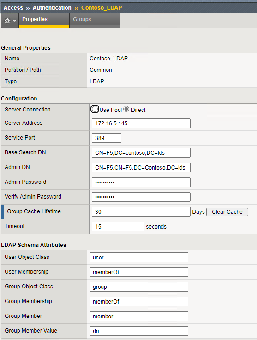Edit the Group Cache Lifetime field
The height and width of the screenshot is (340, 257).
141,211
